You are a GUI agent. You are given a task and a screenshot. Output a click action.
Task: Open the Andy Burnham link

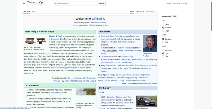[107, 65]
